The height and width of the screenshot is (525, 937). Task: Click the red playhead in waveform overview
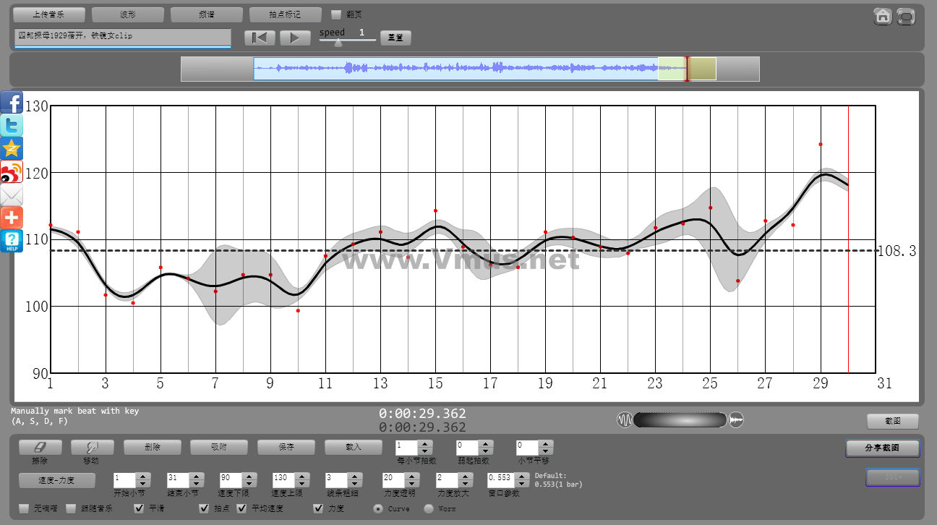click(687, 69)
